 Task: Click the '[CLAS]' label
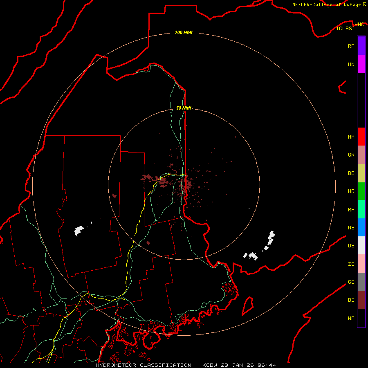346,28
